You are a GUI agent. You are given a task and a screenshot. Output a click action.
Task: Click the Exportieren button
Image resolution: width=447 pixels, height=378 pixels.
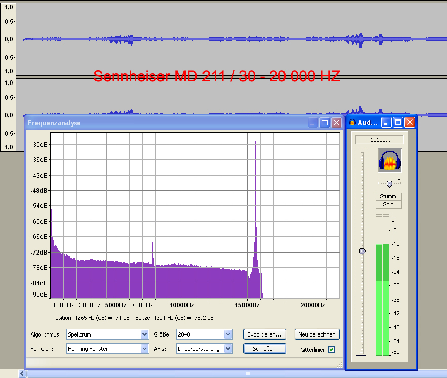tap(265, 334)
